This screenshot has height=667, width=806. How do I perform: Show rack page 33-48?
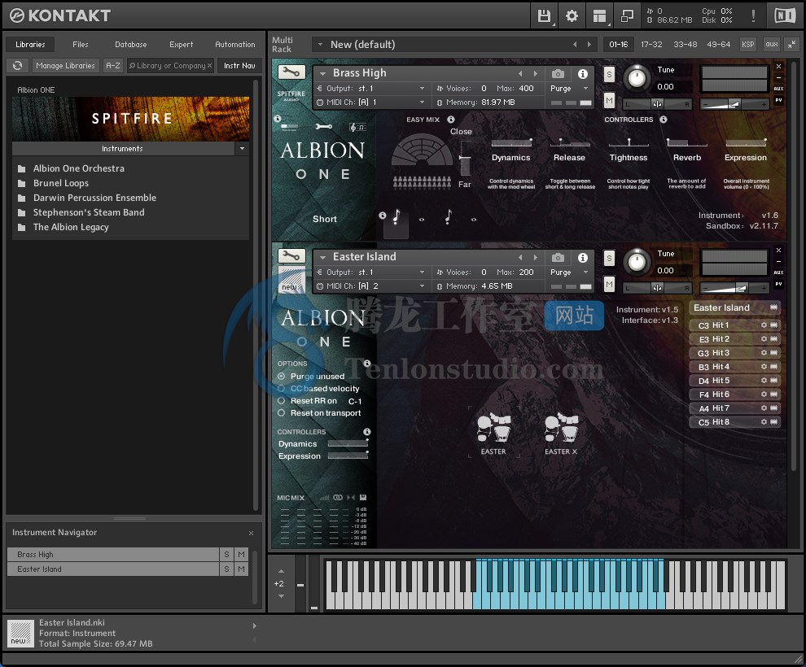686,45
